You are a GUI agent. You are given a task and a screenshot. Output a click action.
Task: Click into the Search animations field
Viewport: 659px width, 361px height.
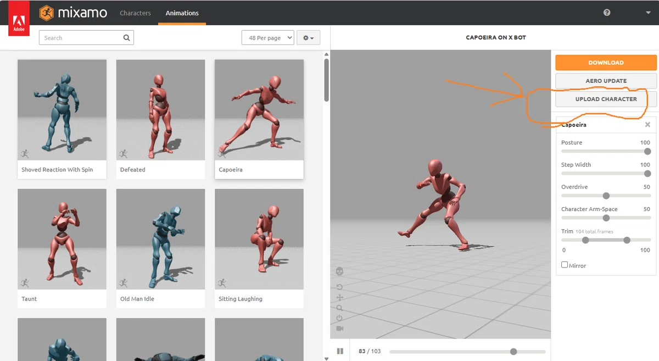86,38
